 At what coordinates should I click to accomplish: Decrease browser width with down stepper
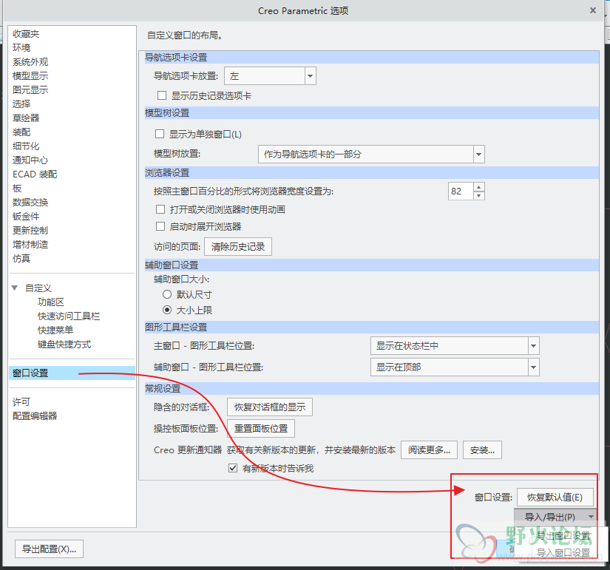pyautogui.click(x=479, y=196)
